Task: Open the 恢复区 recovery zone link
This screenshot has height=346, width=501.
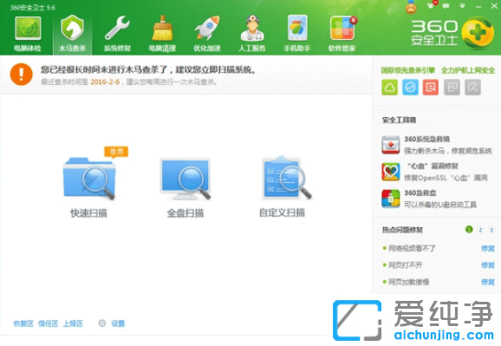Action: coord(23,323)
